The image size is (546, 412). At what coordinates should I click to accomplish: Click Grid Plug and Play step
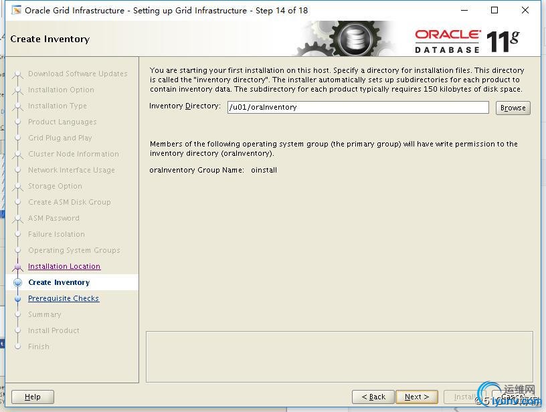pos(60,138)
